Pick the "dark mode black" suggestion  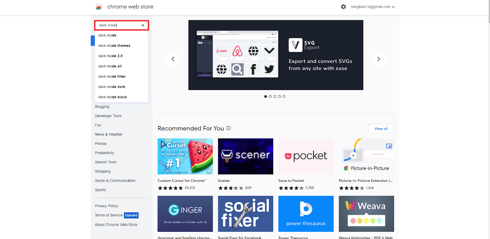coord(122,97)
